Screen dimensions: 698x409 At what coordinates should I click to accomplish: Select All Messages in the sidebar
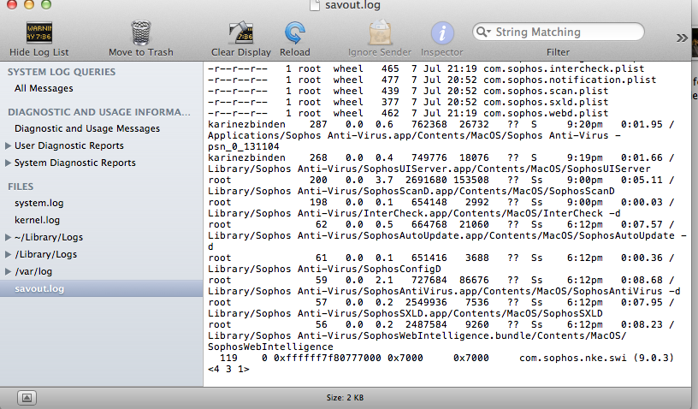coord(44,88)
